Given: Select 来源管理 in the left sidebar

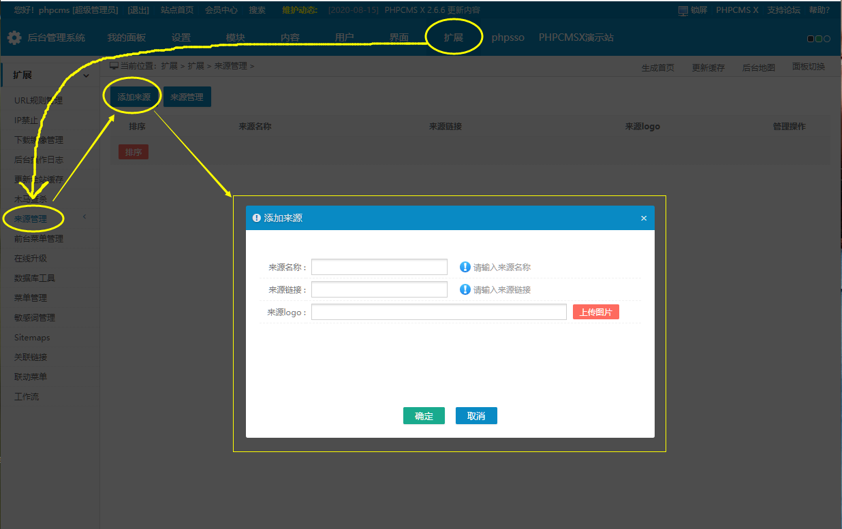Looking at the screenshot, I should point(31,219).
